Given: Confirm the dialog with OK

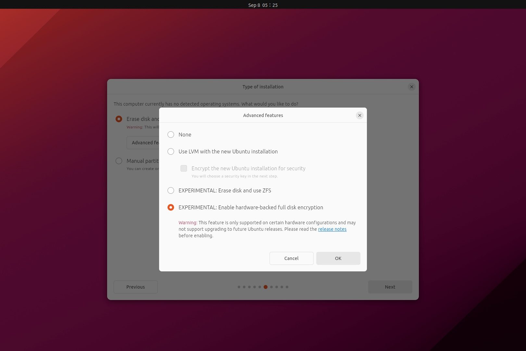Looking at the screenshot, I should pyautogui.click(x=338, y=258).
